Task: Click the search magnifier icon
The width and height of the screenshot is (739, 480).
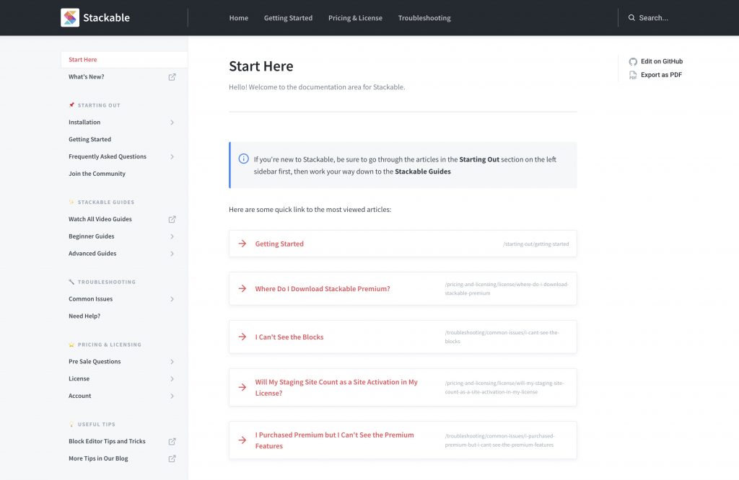Action: (631, 17)
